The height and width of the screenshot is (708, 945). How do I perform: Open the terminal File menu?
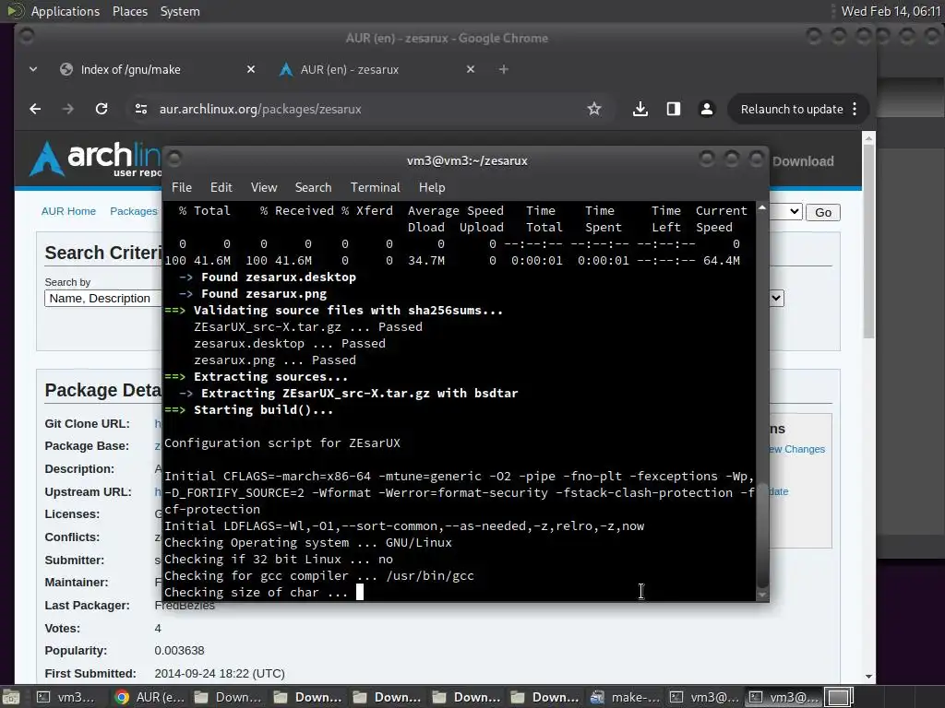tap(182, 187)
